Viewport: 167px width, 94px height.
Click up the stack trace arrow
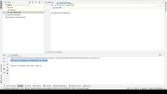(7, 58)
